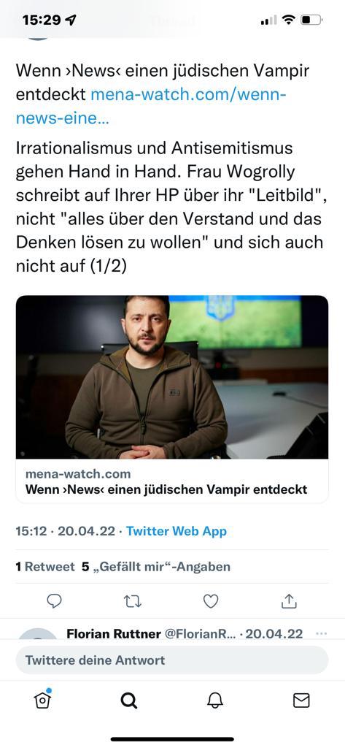Tap the 15:12 · 20.04.22 timestamp

tap(66, 531)
